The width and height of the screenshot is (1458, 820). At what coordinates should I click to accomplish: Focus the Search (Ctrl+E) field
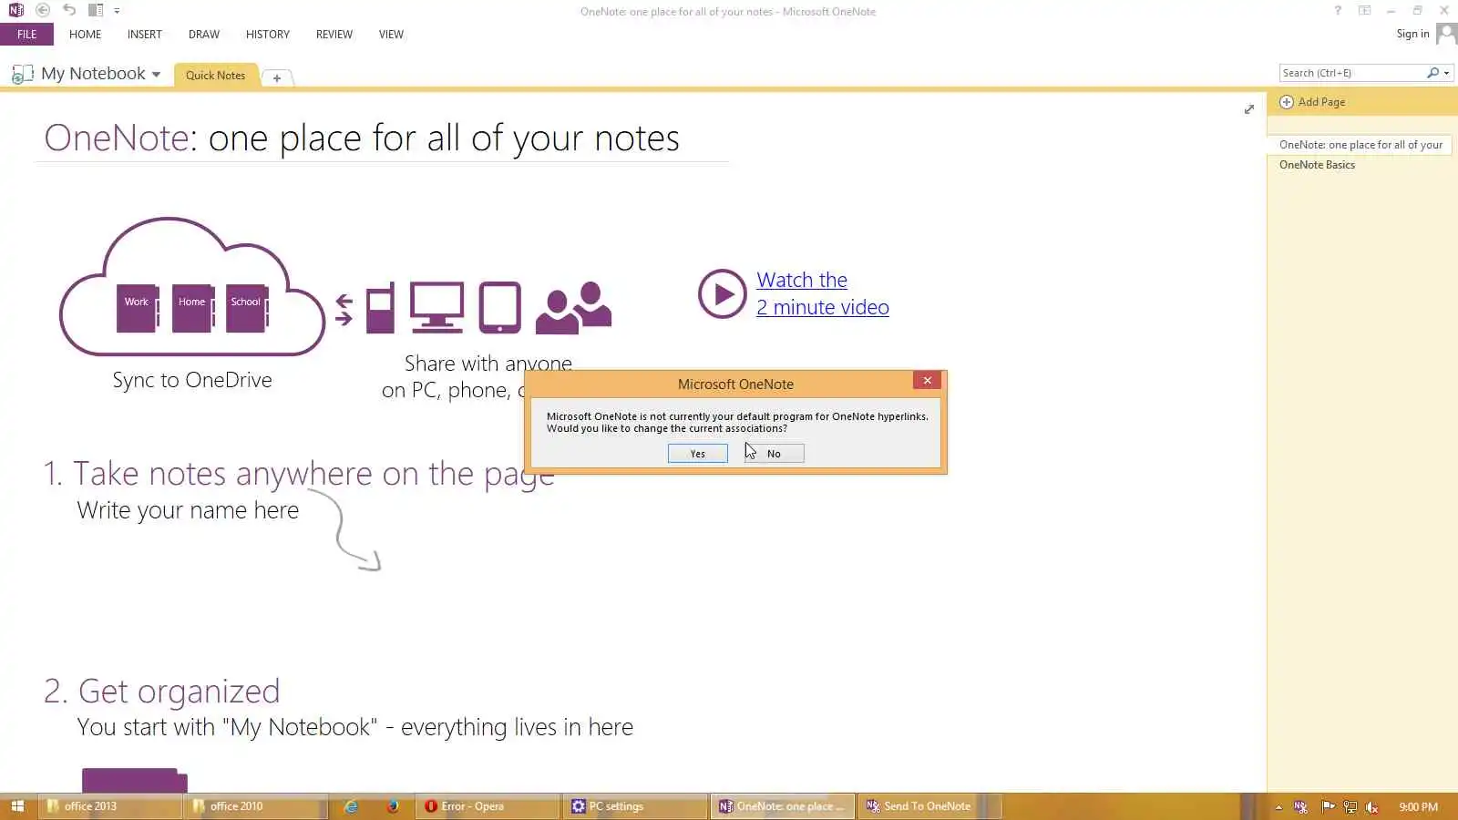1351,73
